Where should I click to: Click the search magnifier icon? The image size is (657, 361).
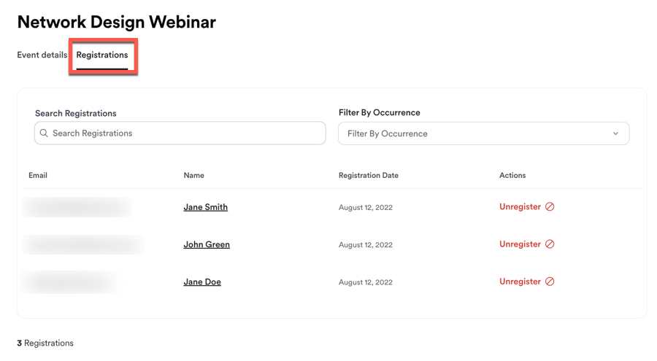click(x=44, y=133)
